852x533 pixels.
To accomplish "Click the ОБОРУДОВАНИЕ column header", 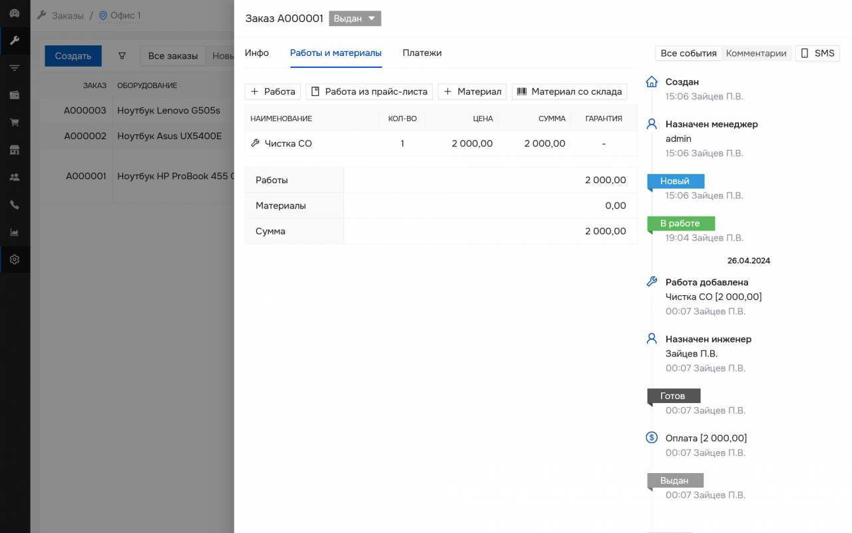I will coord(147,86).
